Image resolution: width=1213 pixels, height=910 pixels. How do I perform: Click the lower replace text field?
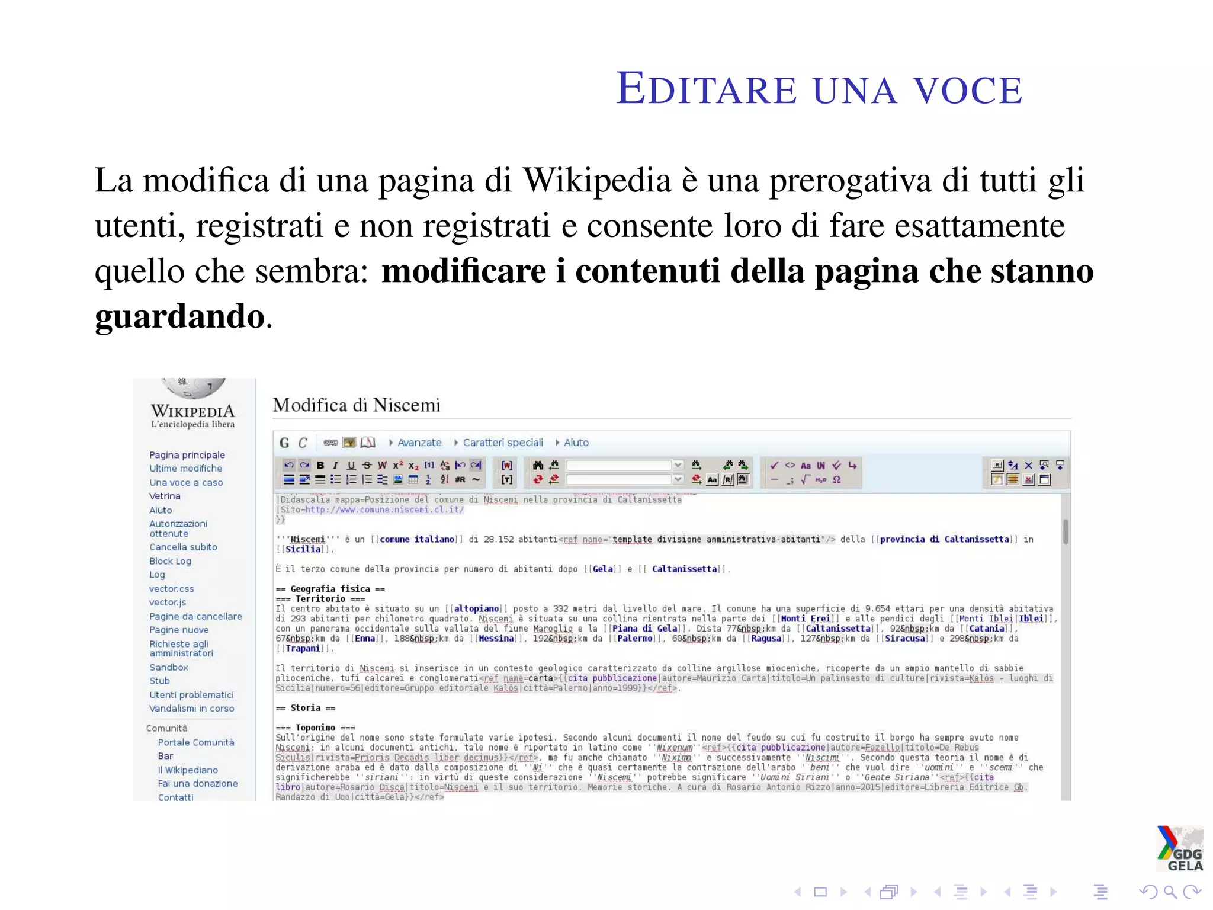(619, 480)
